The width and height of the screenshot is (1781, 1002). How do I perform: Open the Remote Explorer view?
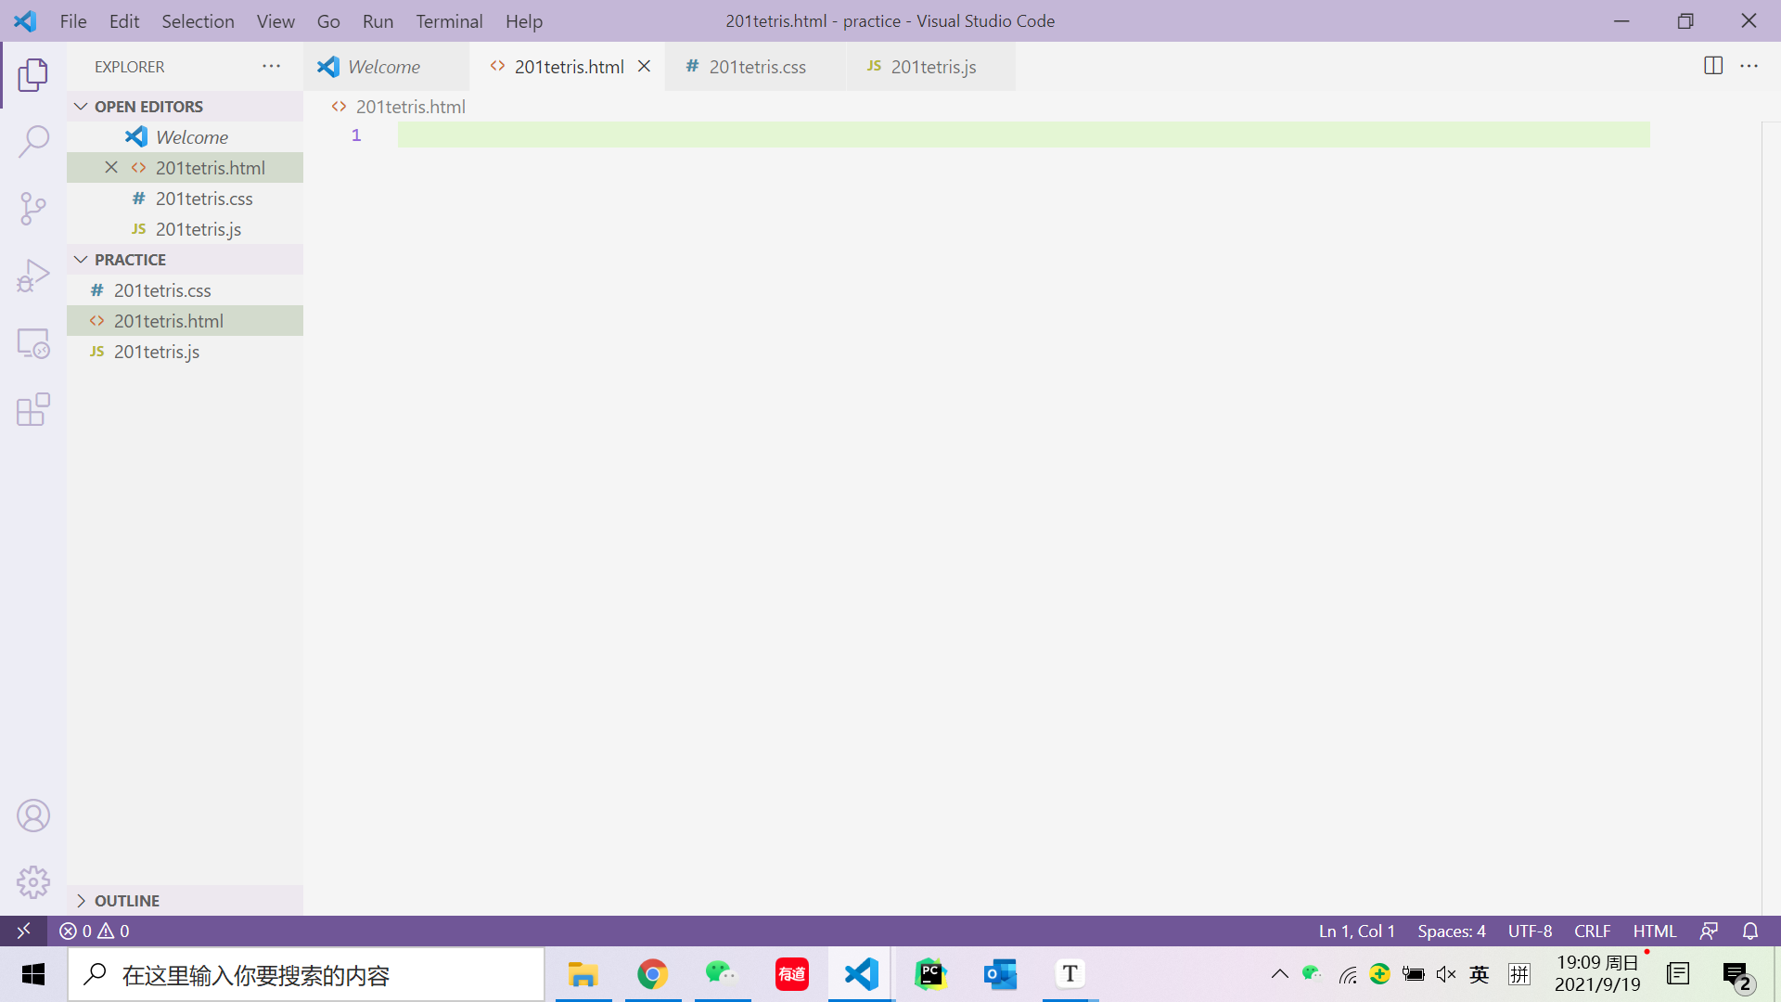coord(33,342)
